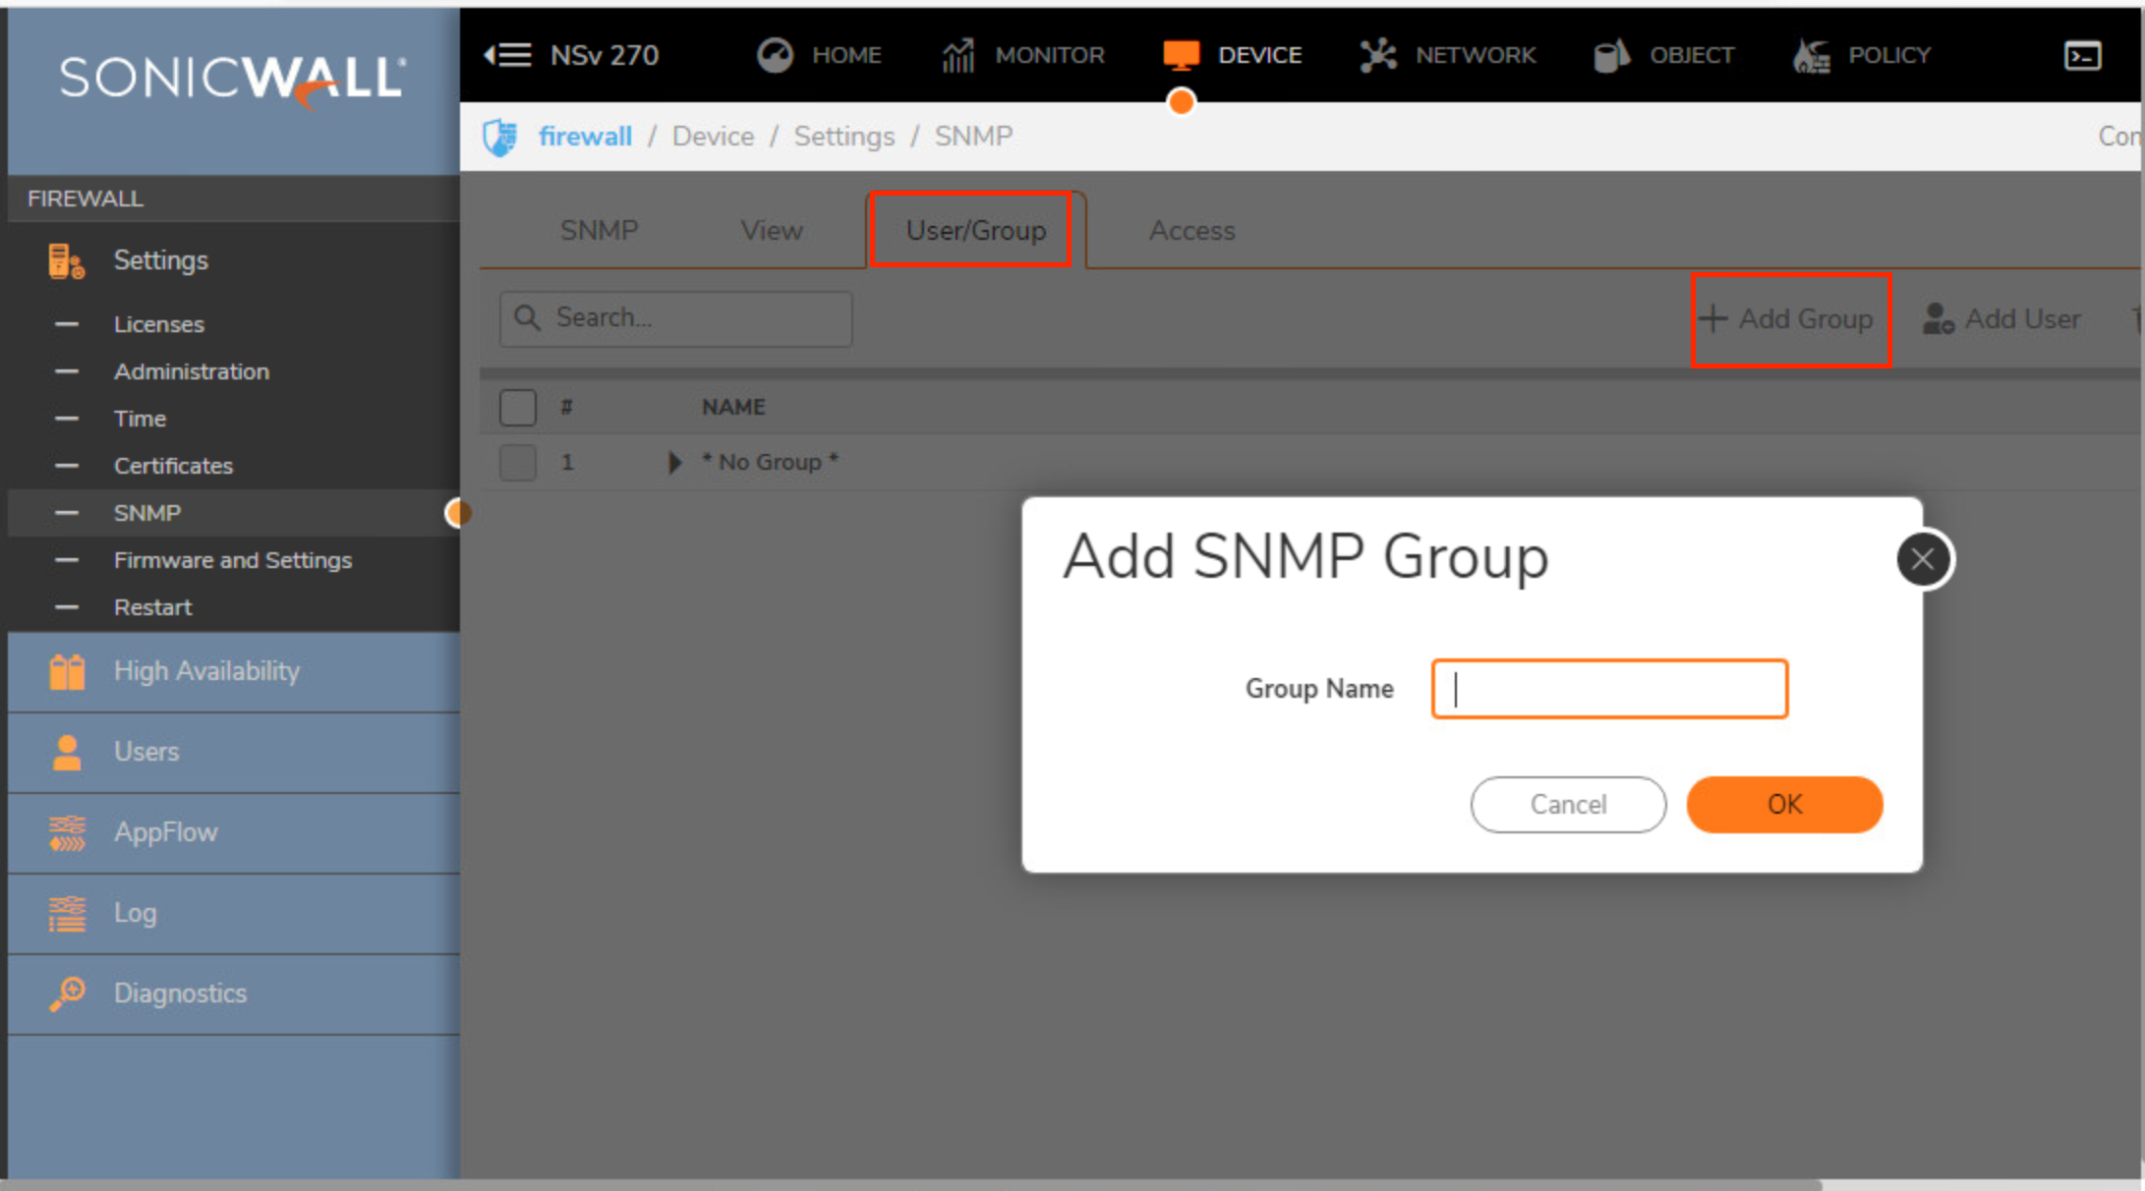Click the Settings sidebar icon
The height and width of the screenshot is (1191, 2145).
coord(66,260)
